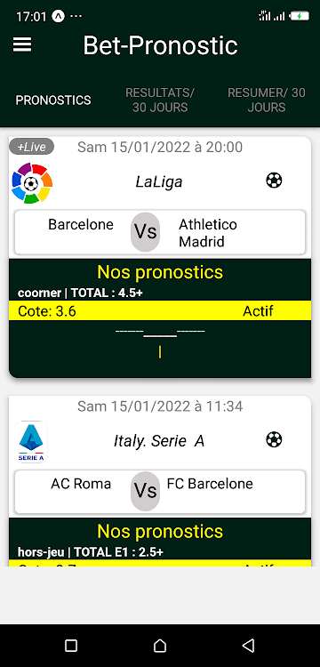Tap the yellow Cote: 3.6 bar

point(160,311)
